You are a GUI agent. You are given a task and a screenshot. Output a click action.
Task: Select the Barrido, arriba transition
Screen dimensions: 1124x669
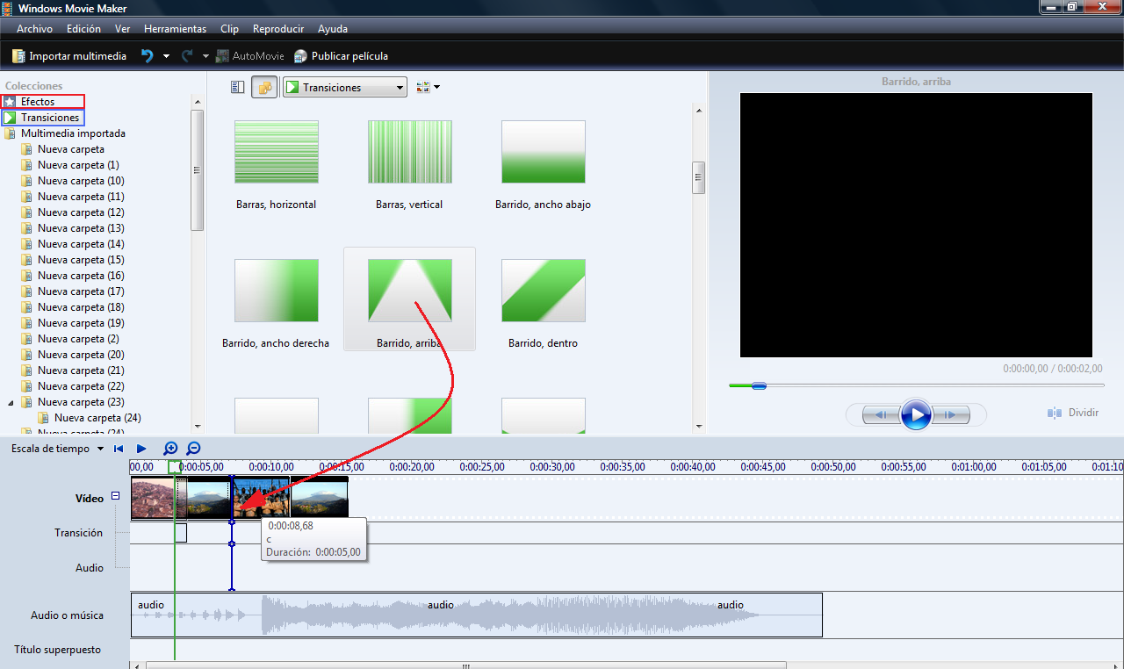point(409,299)
